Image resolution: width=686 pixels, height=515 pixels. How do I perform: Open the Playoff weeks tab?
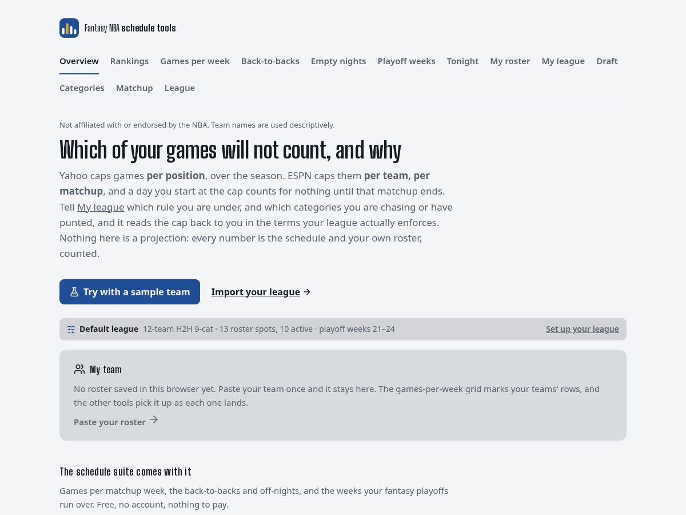pyautogui.click(x=406, y=61)
